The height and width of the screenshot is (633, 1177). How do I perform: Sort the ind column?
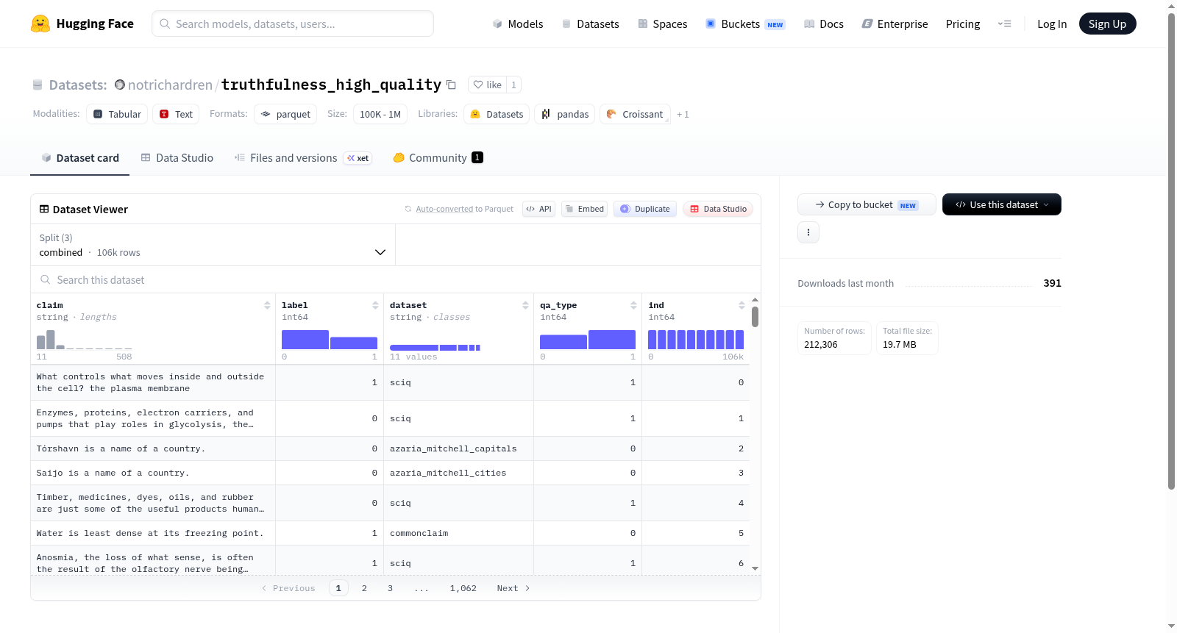click(742, 305)
